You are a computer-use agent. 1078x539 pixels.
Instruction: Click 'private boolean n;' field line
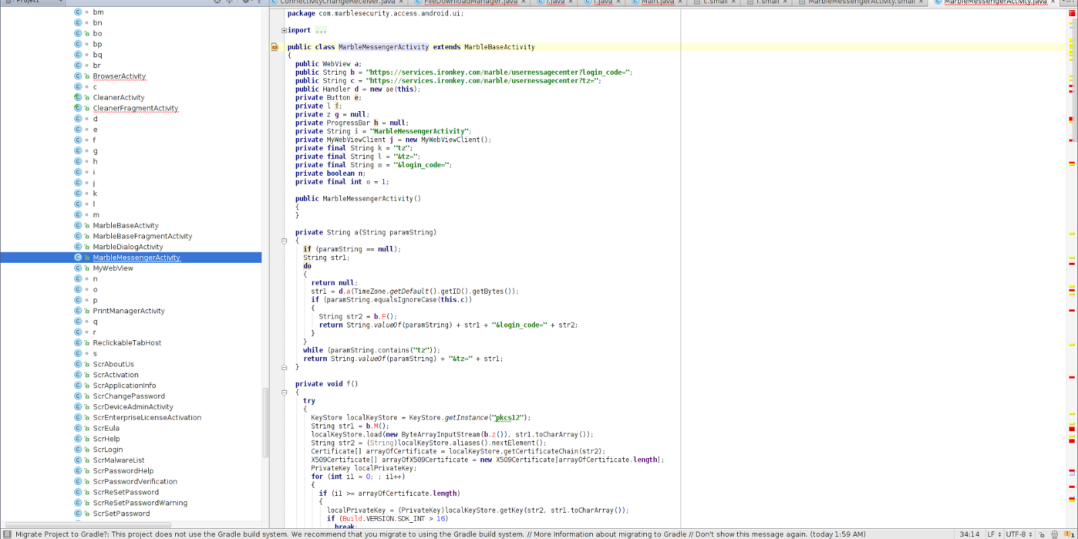(x=330, y=173)
